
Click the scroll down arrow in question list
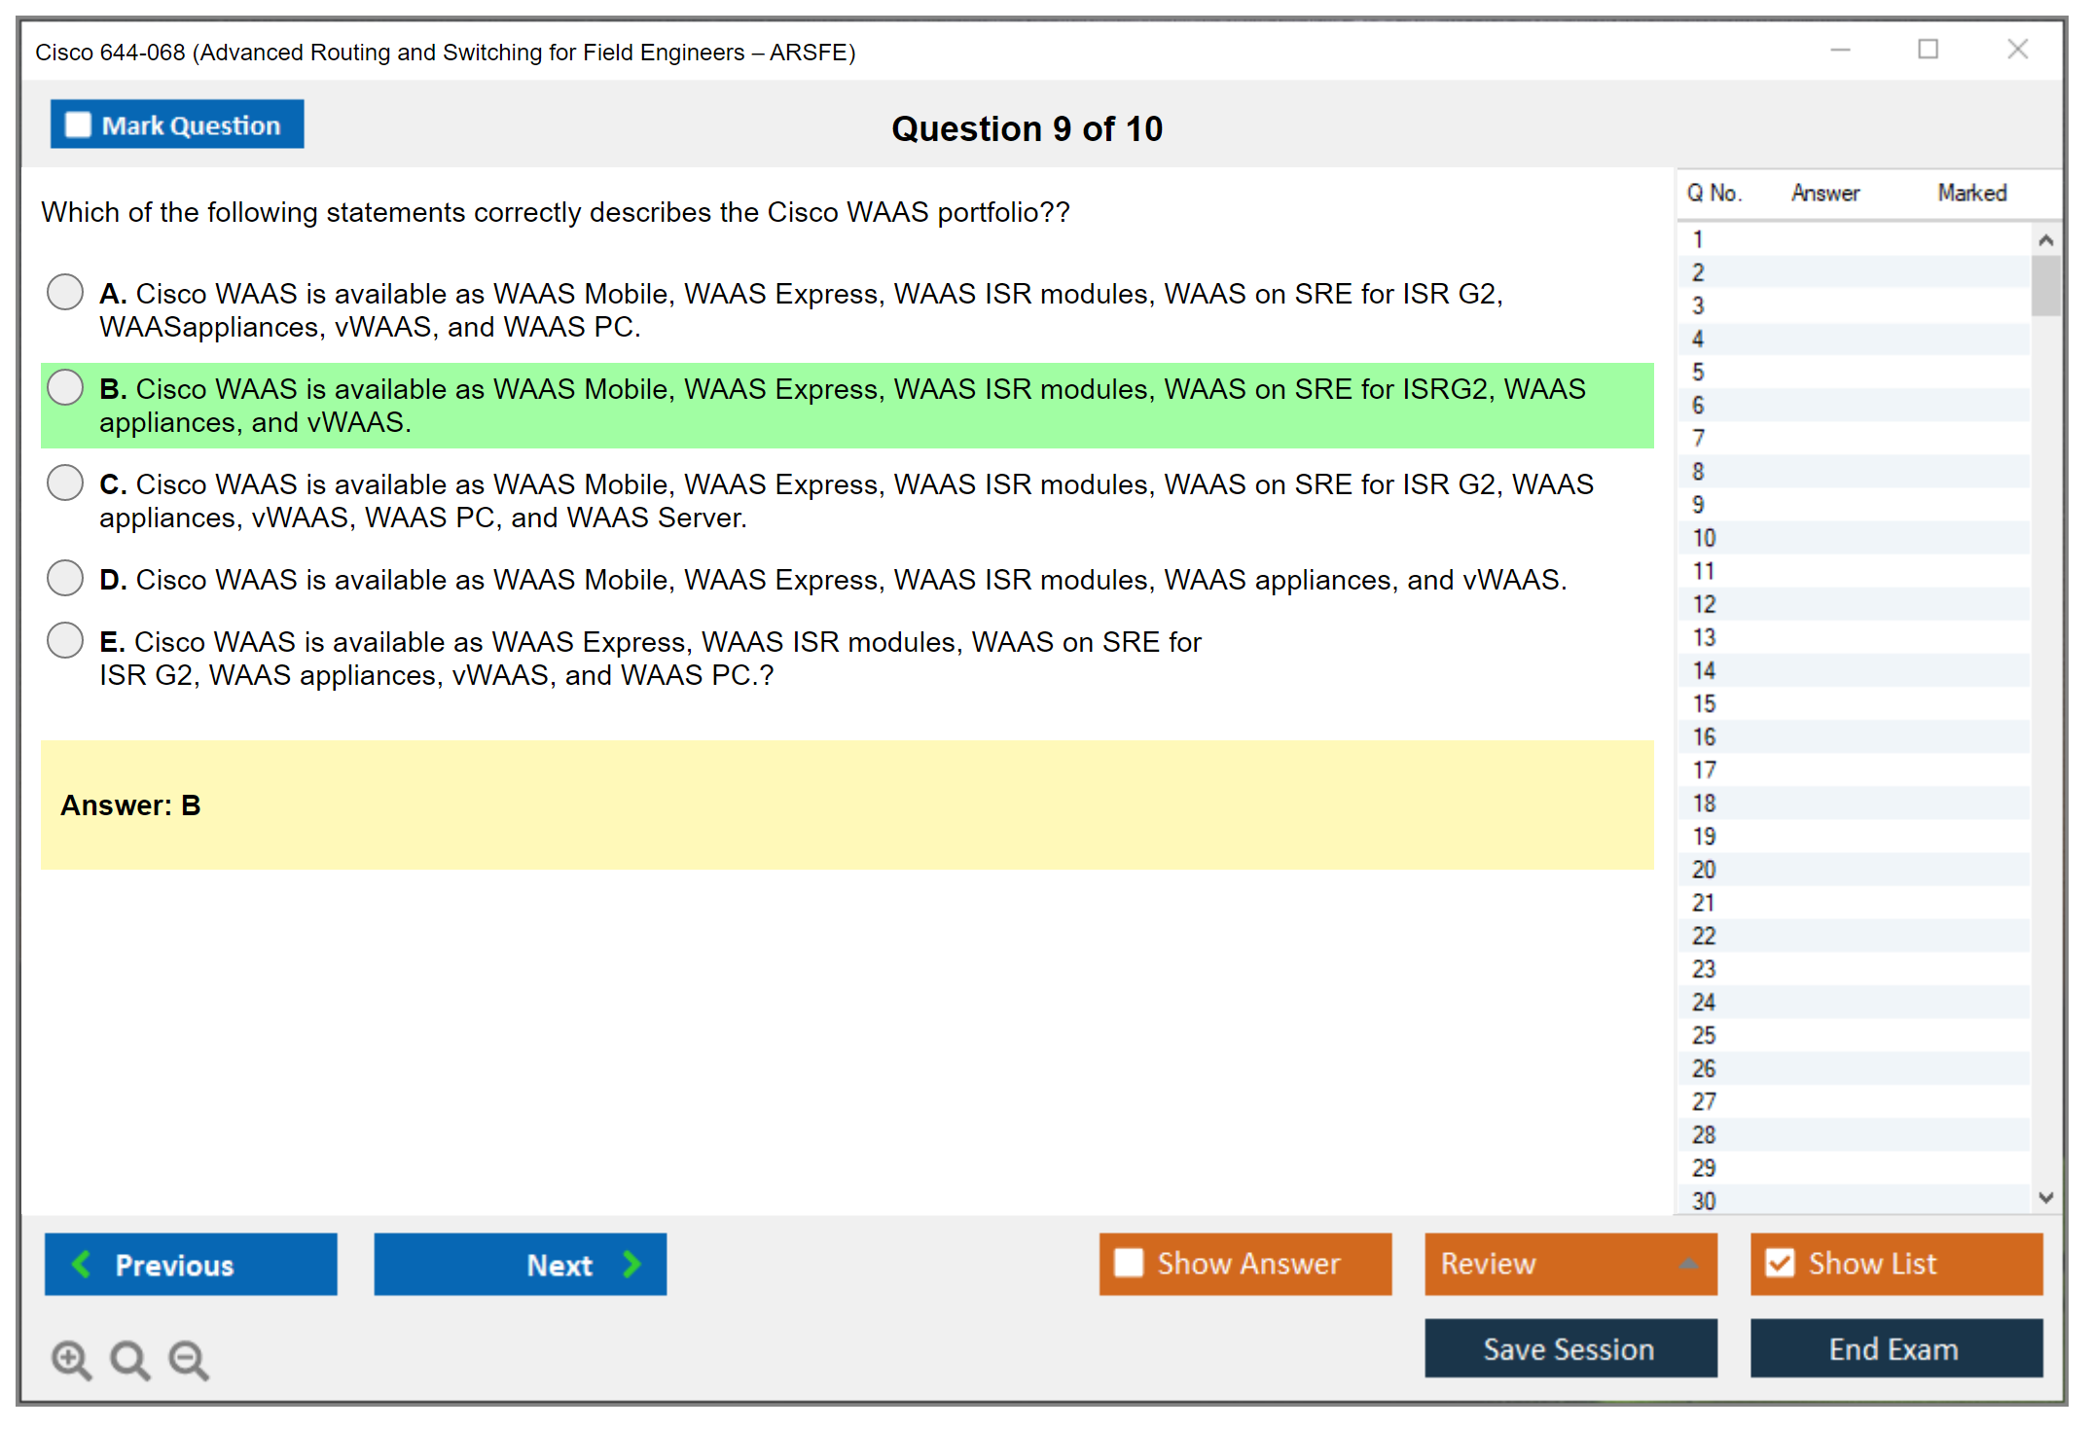pos(2045,1198)
